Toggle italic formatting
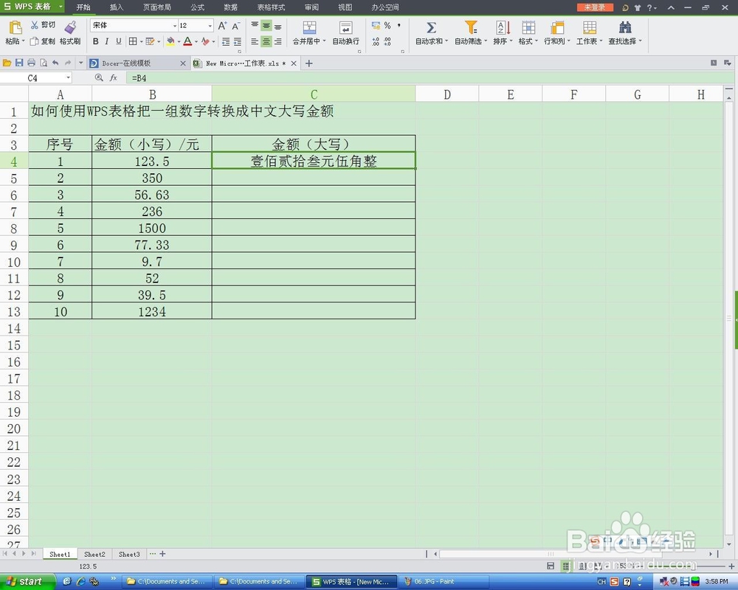 point(106,41)
